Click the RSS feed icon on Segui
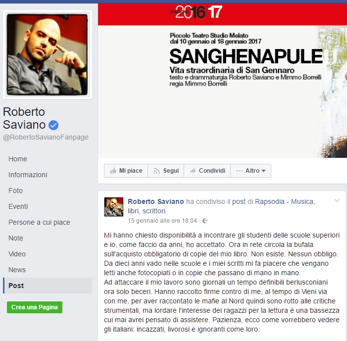This screenshot has height=341, width=347. (157, 171)
